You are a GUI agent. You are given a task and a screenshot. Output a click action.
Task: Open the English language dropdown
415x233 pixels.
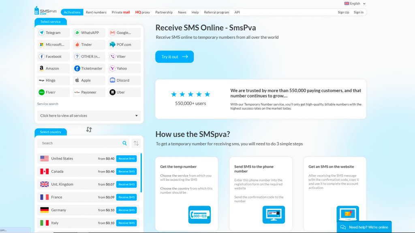click(x=355, y=4)
